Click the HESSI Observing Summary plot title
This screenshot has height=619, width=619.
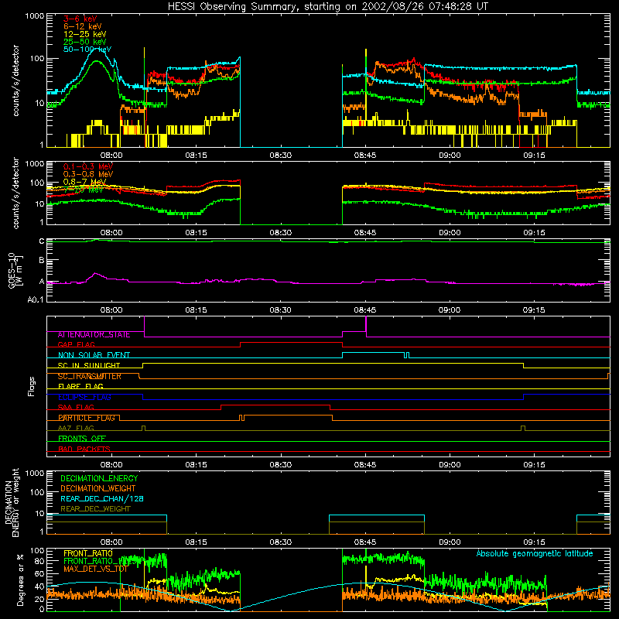click(327, 7)
